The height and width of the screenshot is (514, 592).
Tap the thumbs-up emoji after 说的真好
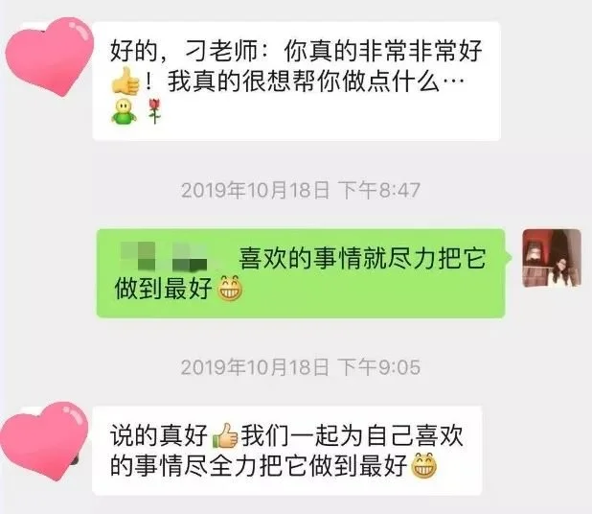click(x=225, y=435)
